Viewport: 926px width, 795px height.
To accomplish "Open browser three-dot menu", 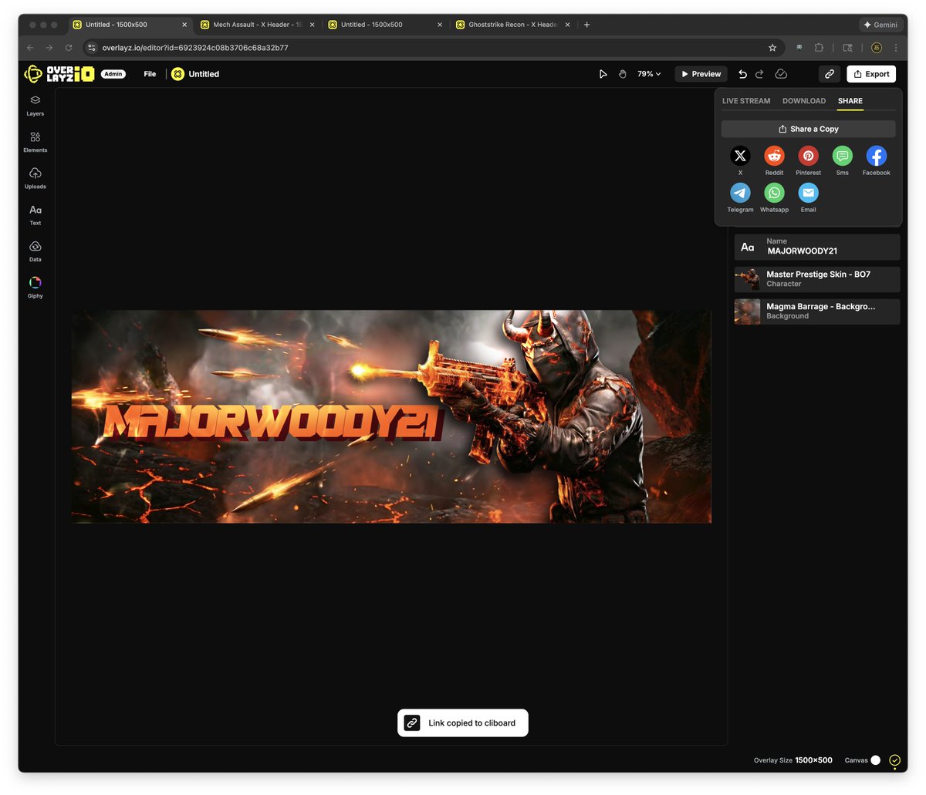I will 896,48.
